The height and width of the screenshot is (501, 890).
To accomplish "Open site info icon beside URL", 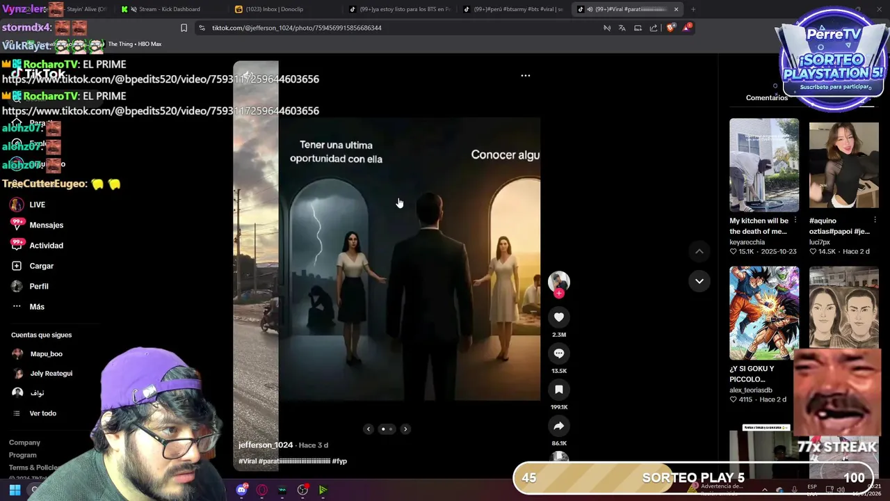I will pyautogui.click(x=202, y=28).
